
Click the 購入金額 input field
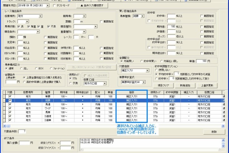[24, 143]
